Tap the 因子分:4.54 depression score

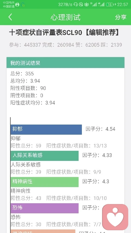pyautogui.click(x=100, y=129)
